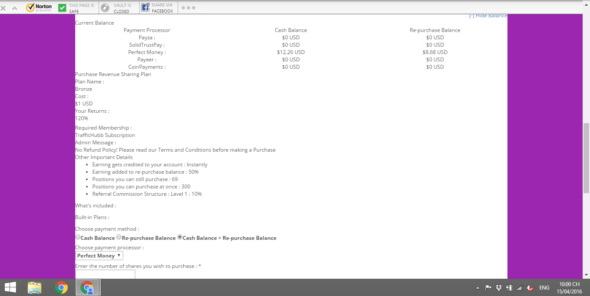
Task: Click the Dropbox tray icon
Action: click(x=499, y=288)
